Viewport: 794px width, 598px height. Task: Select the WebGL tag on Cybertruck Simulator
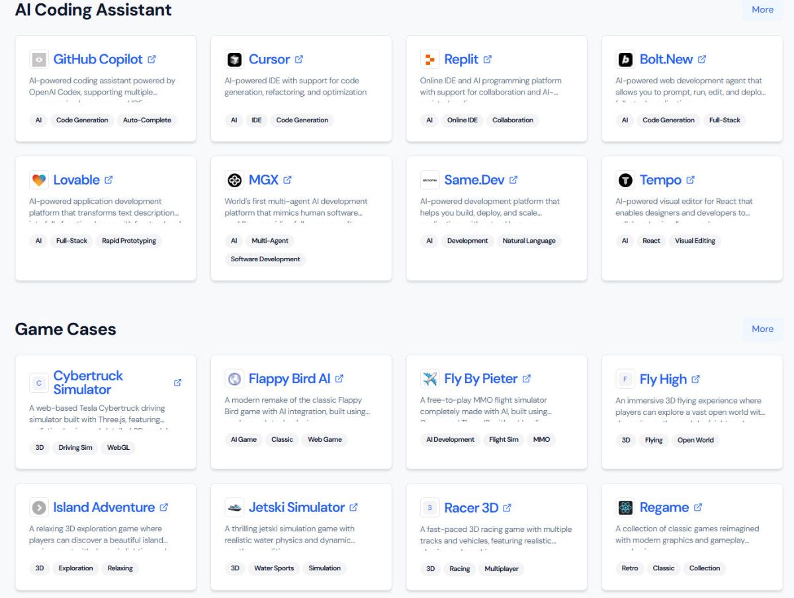(x=118, y=448)
